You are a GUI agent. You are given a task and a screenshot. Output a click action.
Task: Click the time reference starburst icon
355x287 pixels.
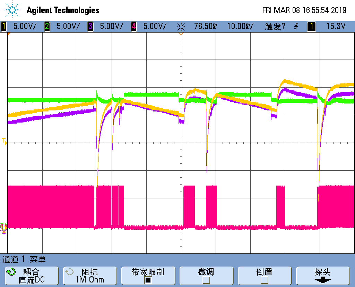(181, 27)
